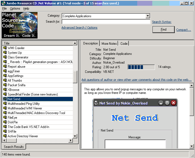Click description pane scroll down arrow

click(191, 146)
